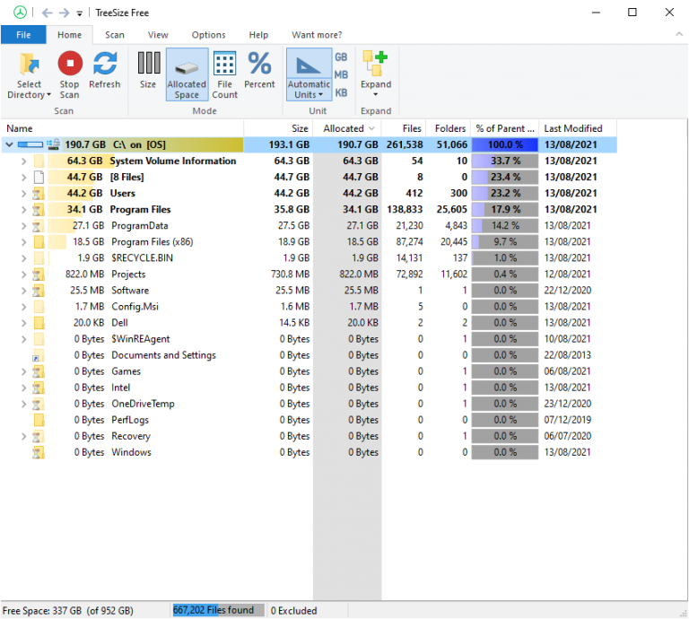Toggle Automatic Units button
689x619 pixels.
point(308,64)
